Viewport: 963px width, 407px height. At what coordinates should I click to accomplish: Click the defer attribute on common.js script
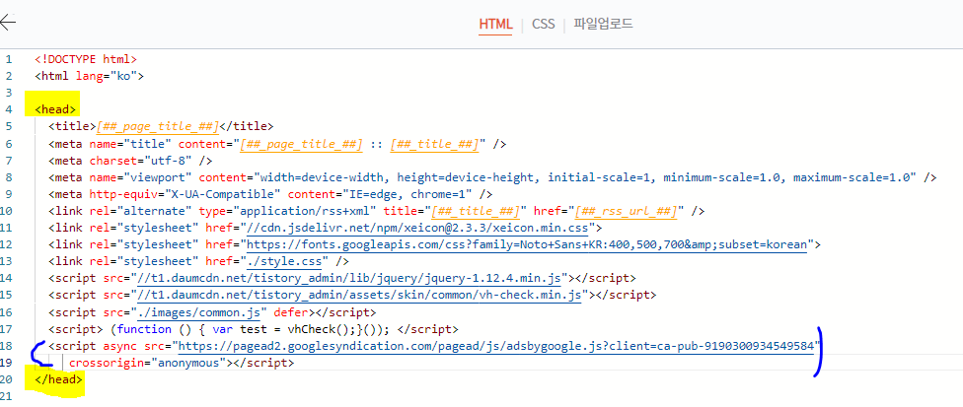point(290,312)
